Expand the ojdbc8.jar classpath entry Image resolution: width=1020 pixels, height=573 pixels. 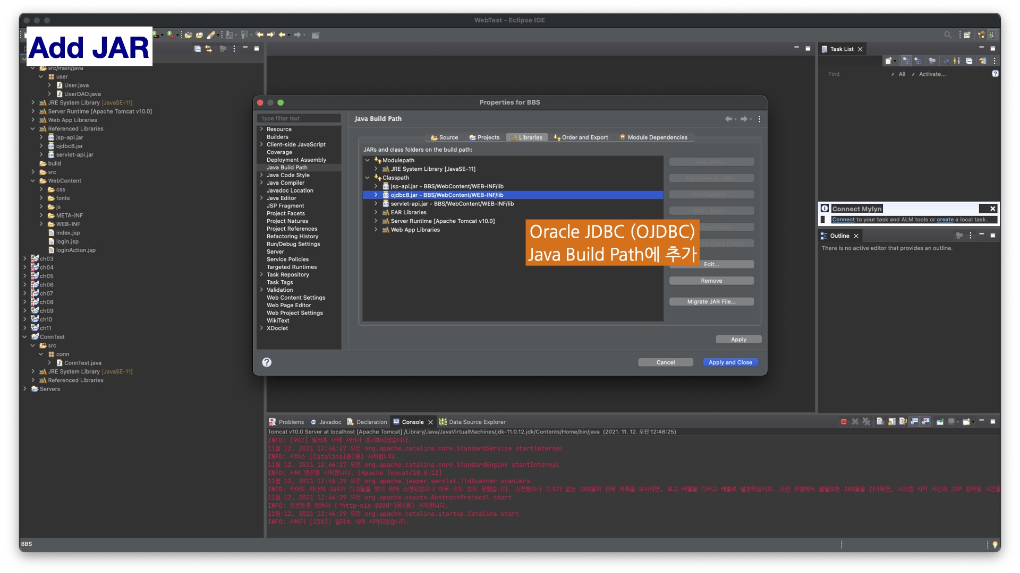[x=376, y=195]
